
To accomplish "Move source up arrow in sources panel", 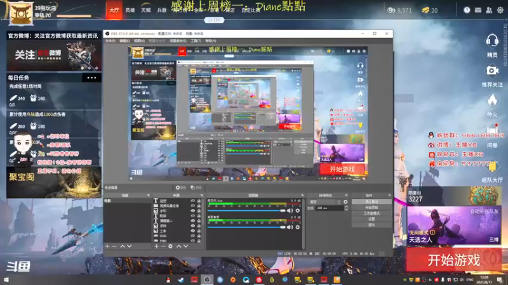I will [x=179, y=246].
